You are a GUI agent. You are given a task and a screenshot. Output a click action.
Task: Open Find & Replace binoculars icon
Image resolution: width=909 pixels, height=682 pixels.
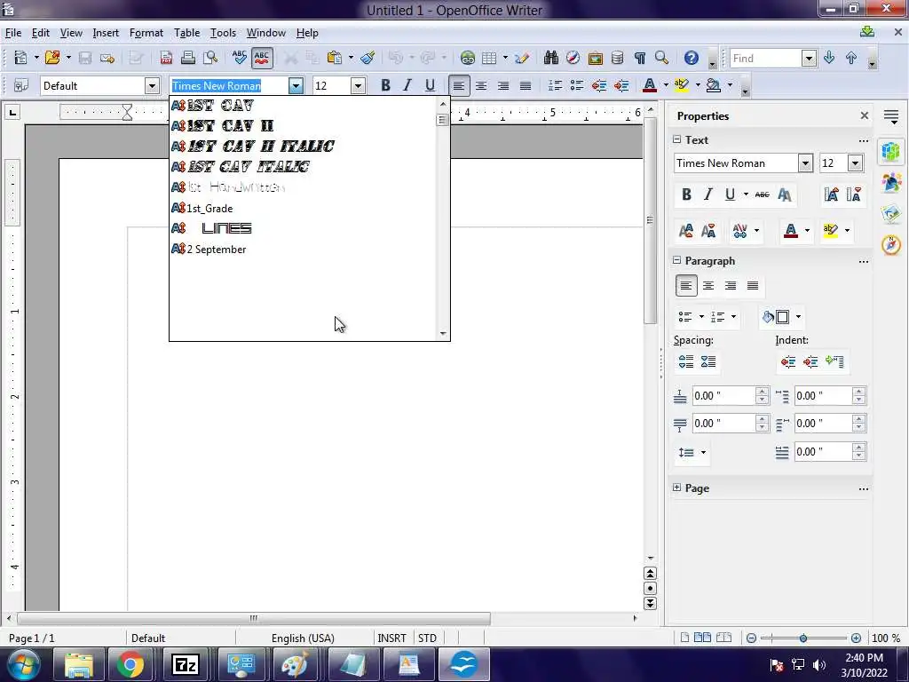pos(550,58)
